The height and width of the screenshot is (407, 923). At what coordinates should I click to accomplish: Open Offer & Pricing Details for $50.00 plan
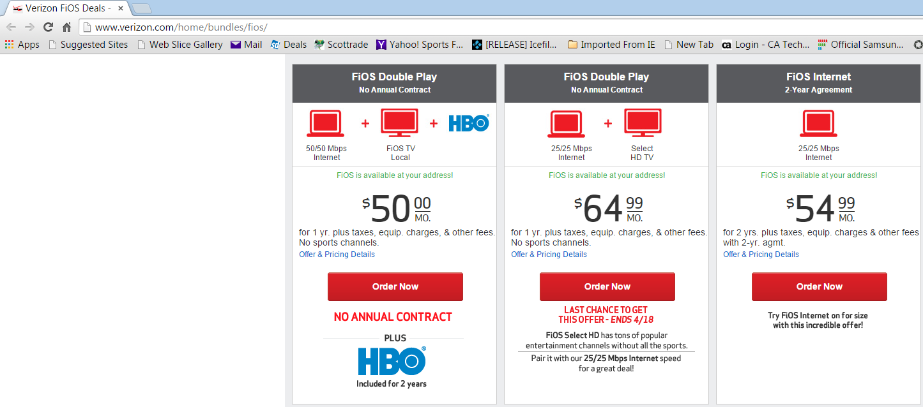[337, 255]
